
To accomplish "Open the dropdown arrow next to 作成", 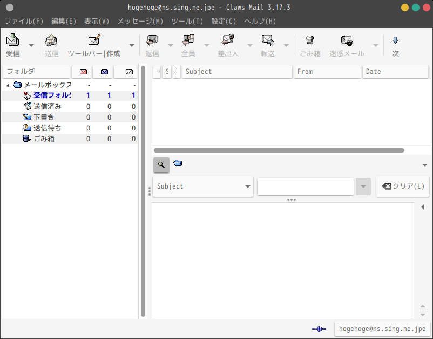I will pos(132,45).
